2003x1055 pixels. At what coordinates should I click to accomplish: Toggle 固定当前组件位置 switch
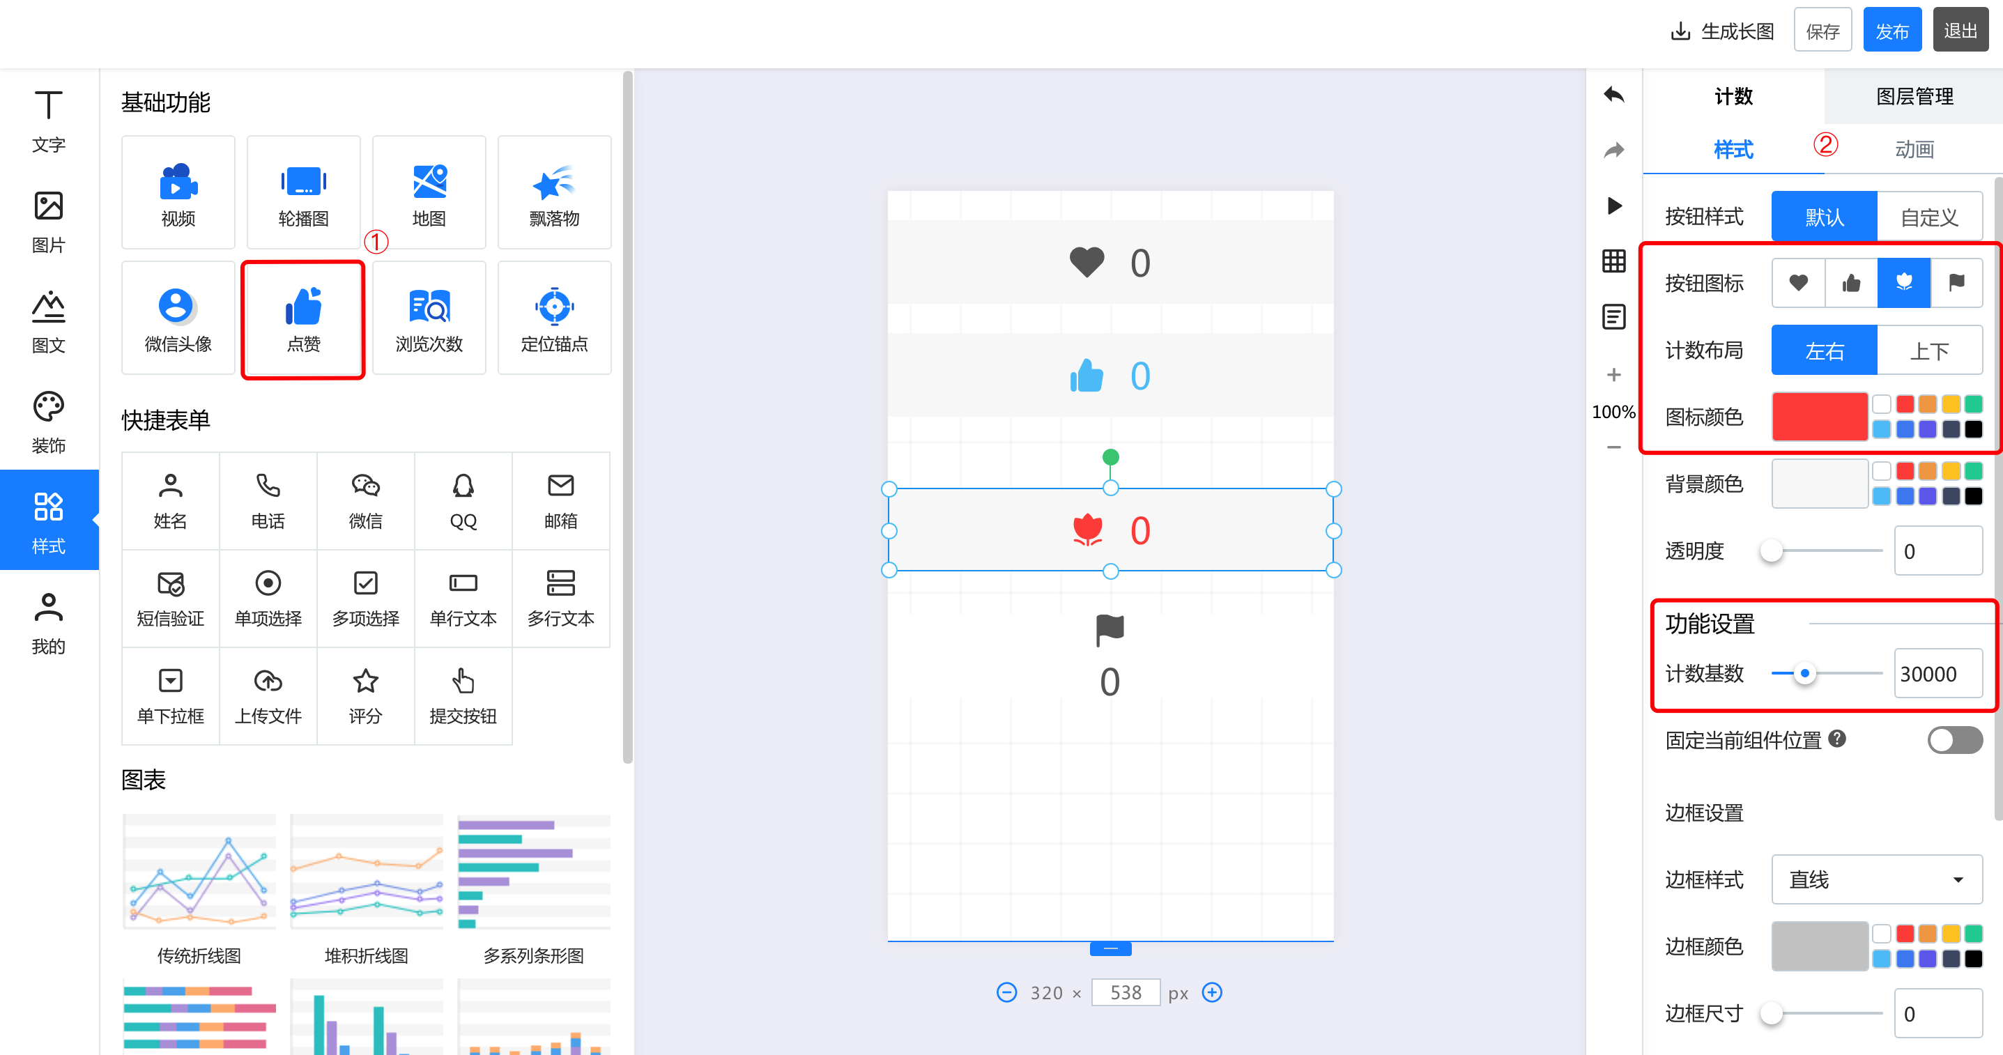pyautogui.click(x=1954, y=739)
